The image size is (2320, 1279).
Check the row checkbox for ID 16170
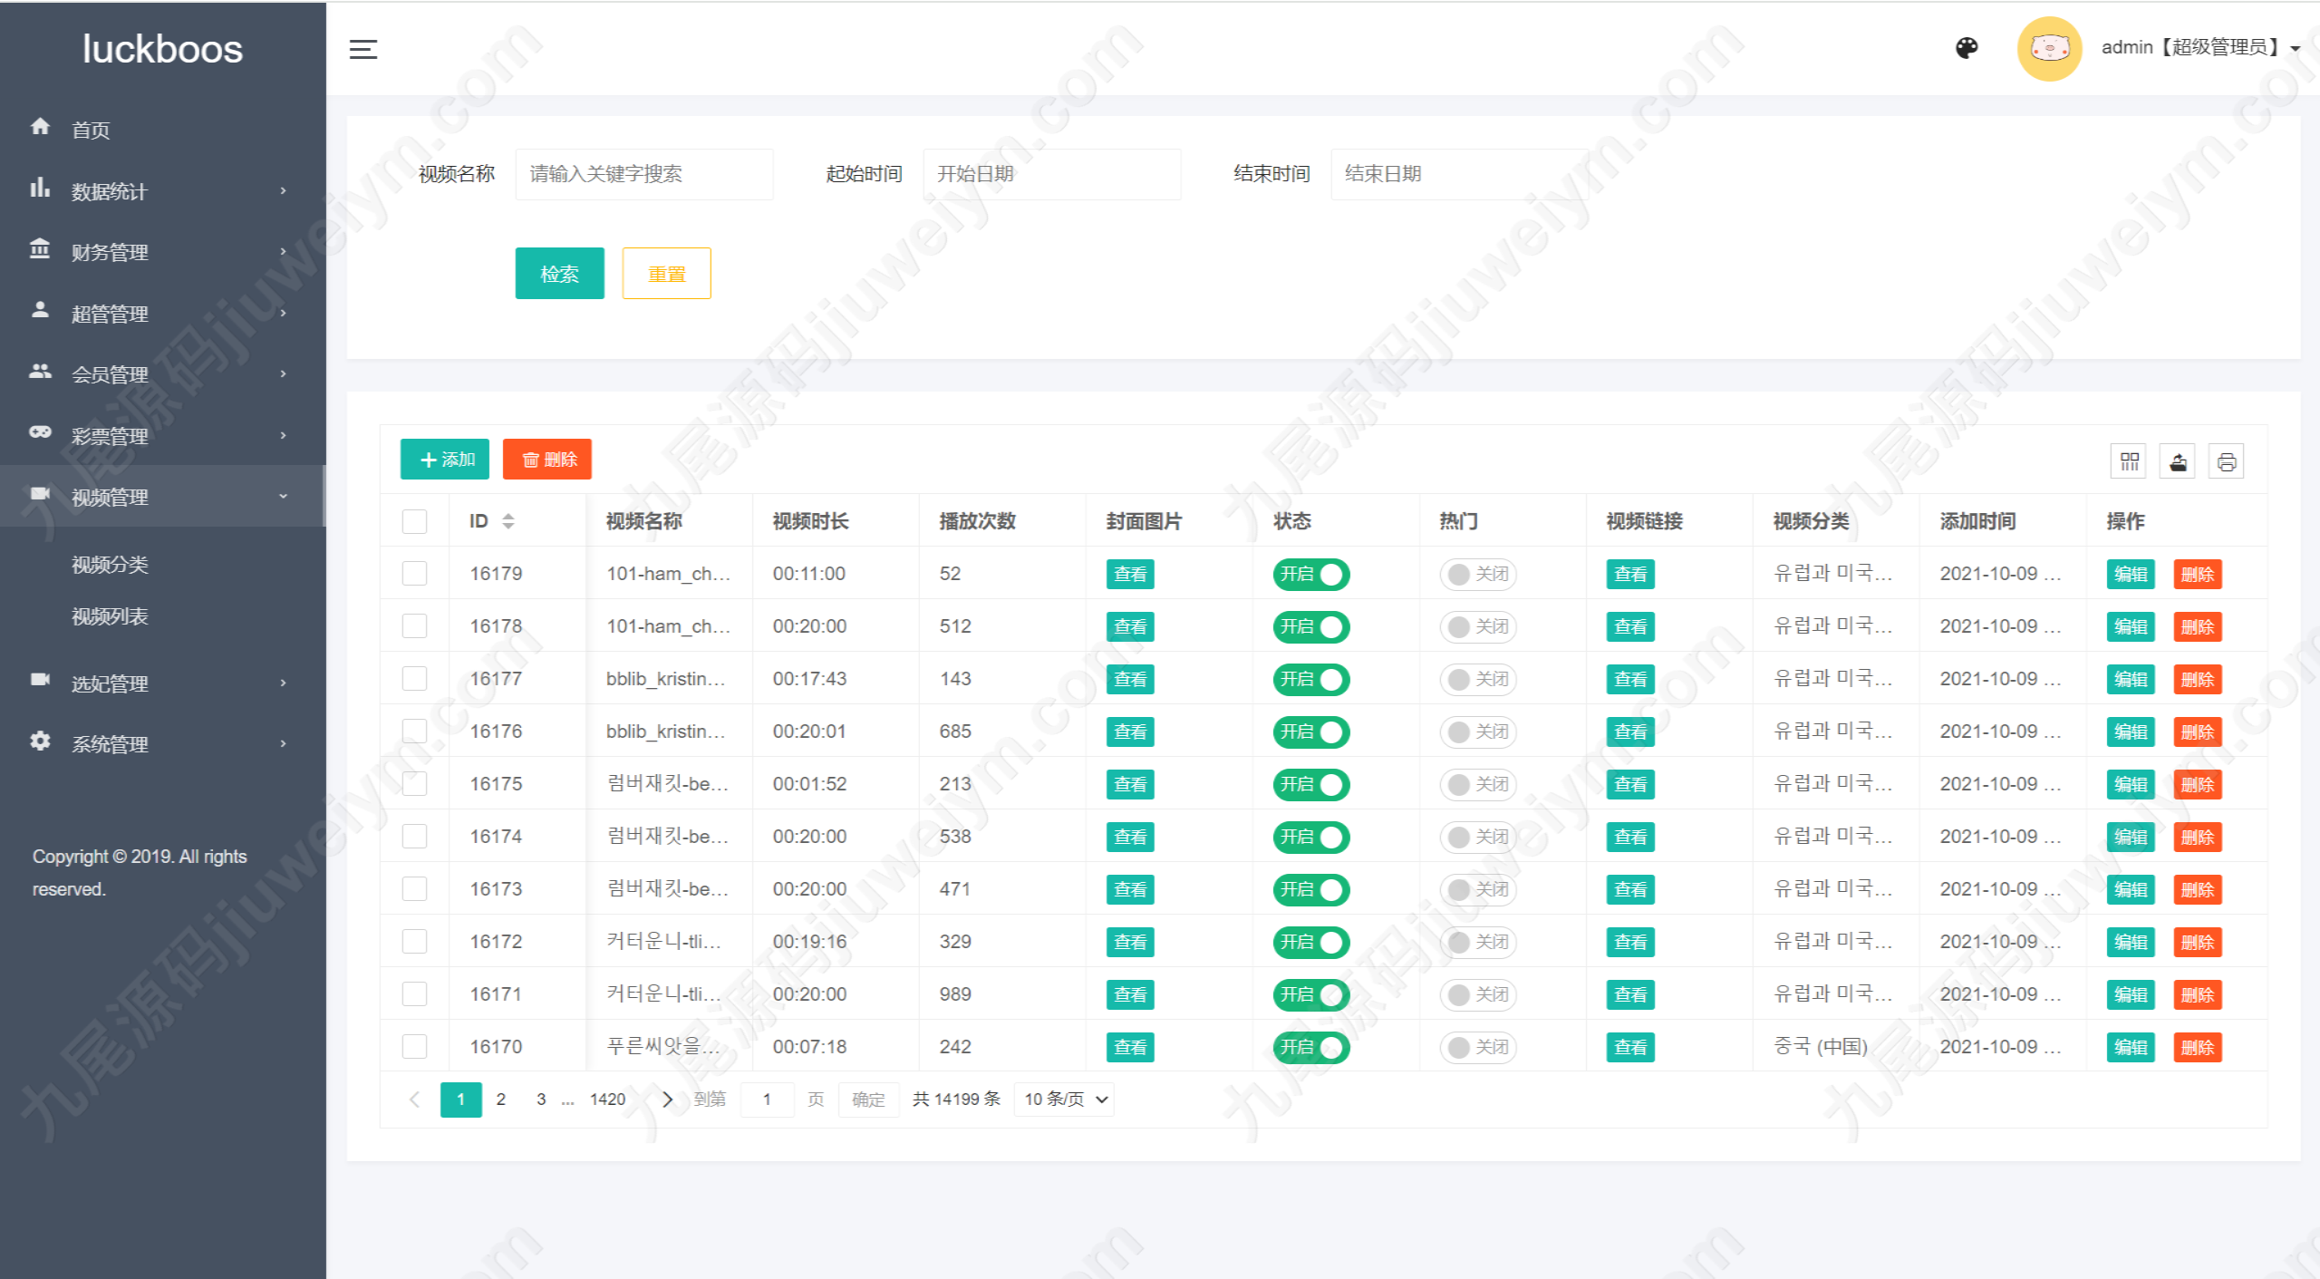point(414,1046)
